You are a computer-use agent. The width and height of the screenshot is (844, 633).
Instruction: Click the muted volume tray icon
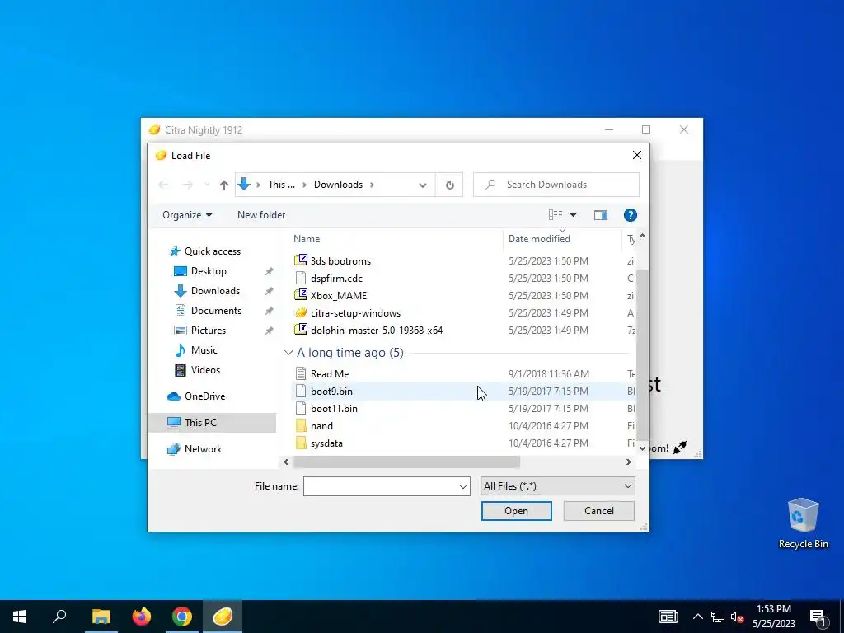click(737, 617)
